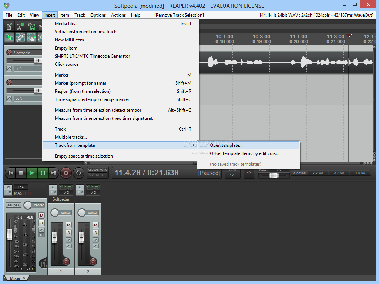This screenshot has width=379, height=284.
Task: Toggle auto-crossfade toolbar icon
Action: pos(9,37)
